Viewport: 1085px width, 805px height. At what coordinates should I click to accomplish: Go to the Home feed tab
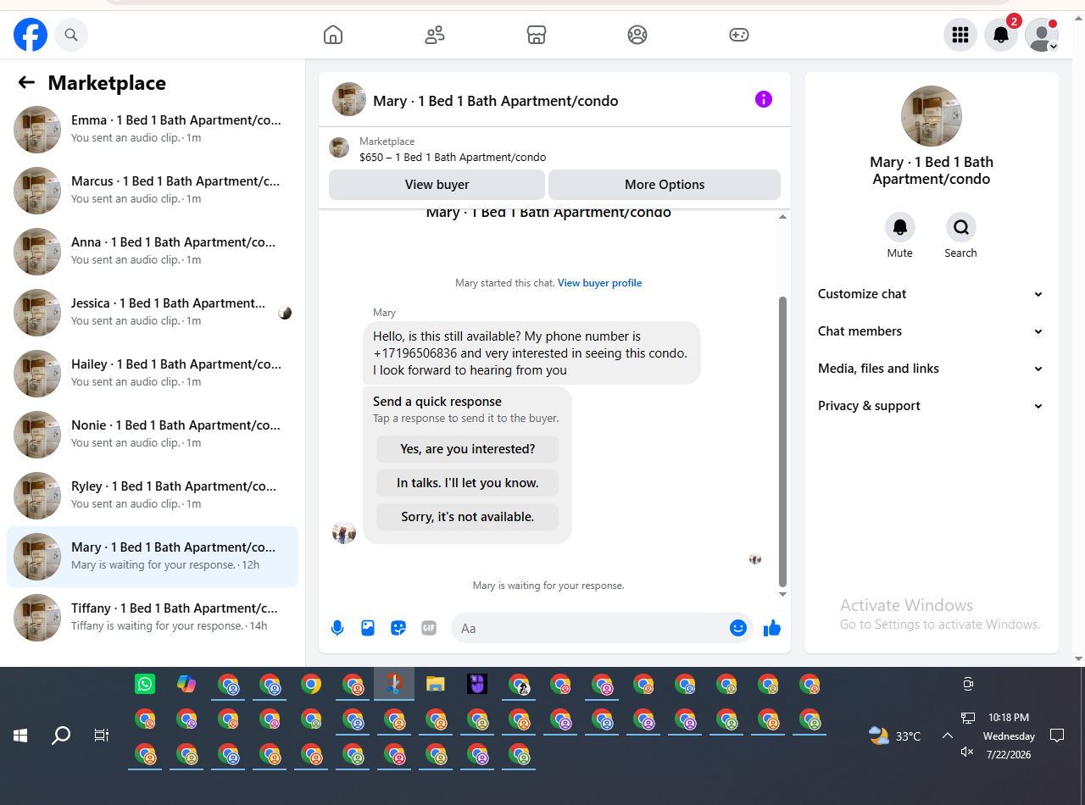point(333,35)
